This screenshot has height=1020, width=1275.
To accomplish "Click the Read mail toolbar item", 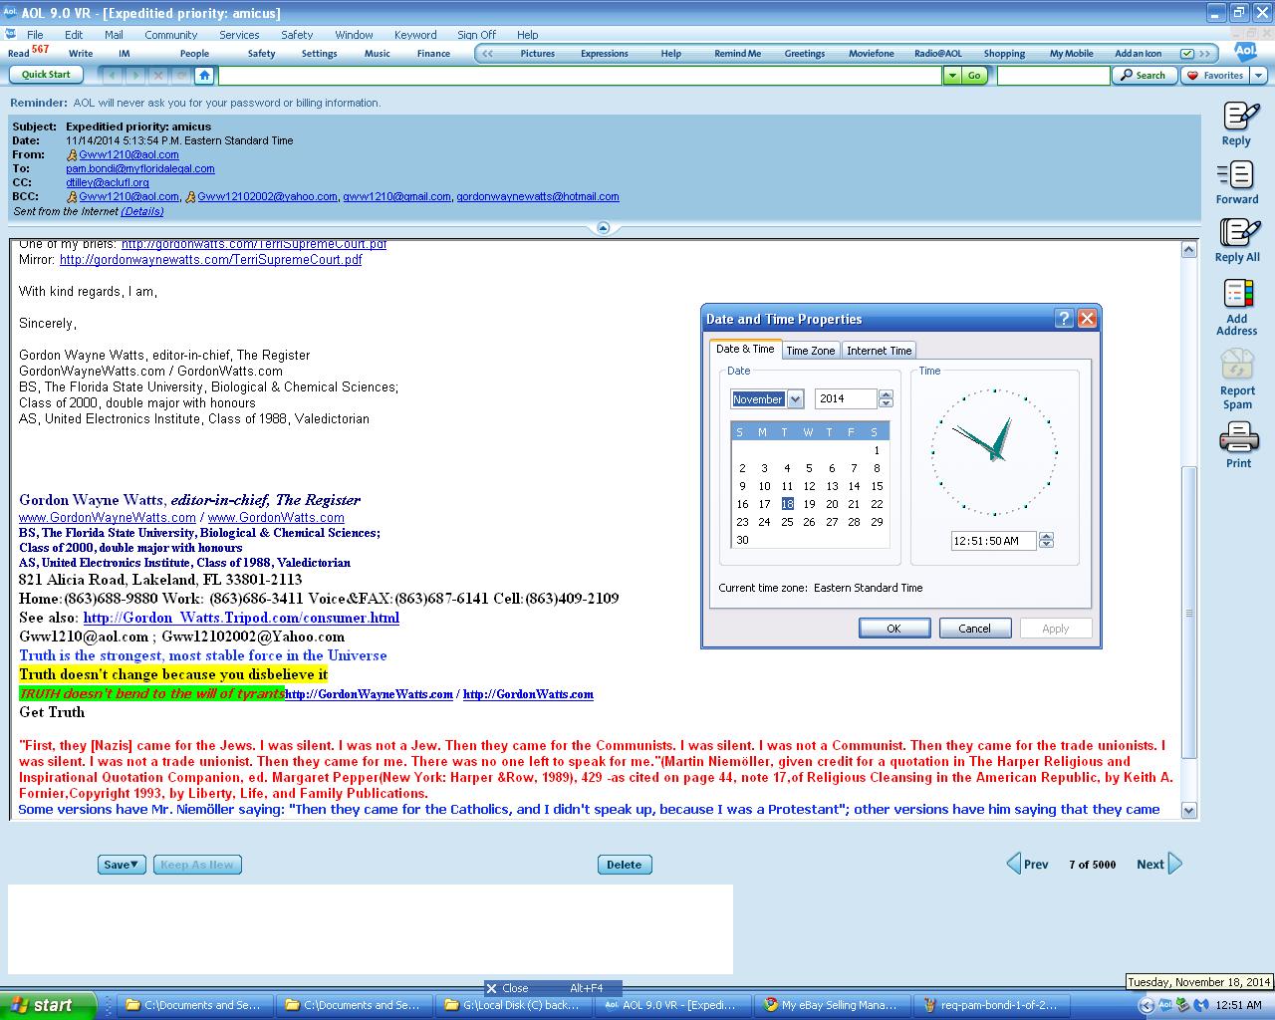I will pos(28,51).
